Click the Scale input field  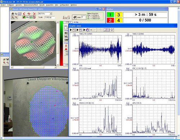click(x=50, y=18)
